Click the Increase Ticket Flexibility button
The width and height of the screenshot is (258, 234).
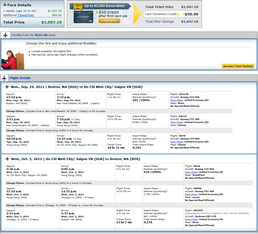[x=238, y=66]
